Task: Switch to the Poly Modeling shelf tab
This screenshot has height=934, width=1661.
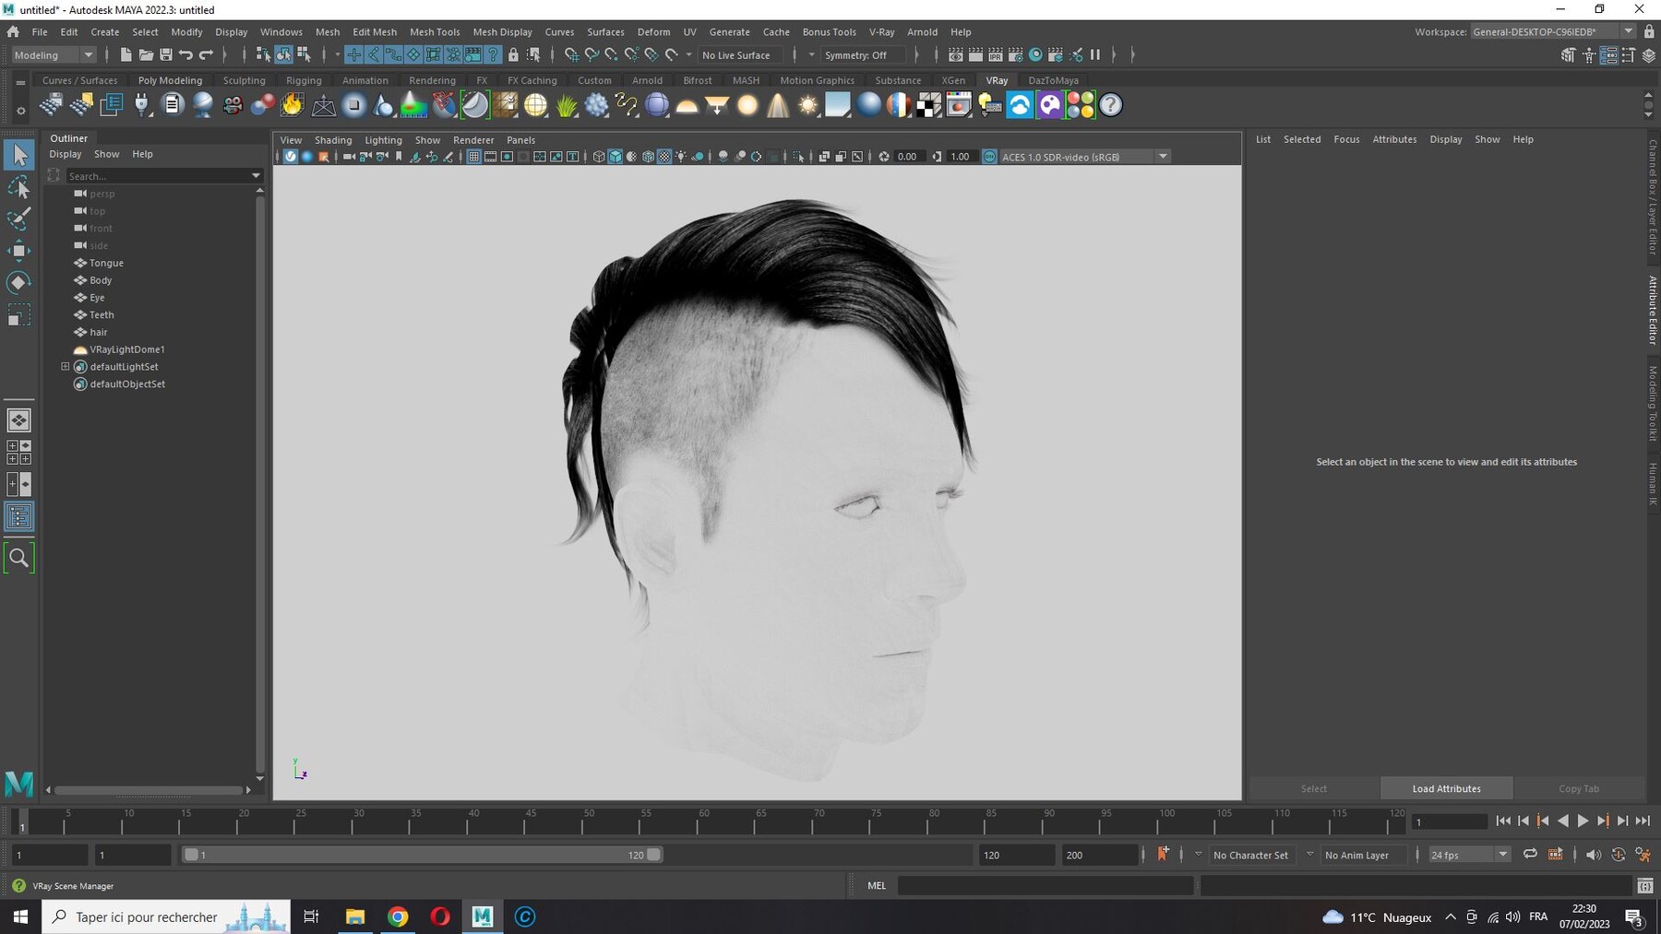Action: coord(170,80)
